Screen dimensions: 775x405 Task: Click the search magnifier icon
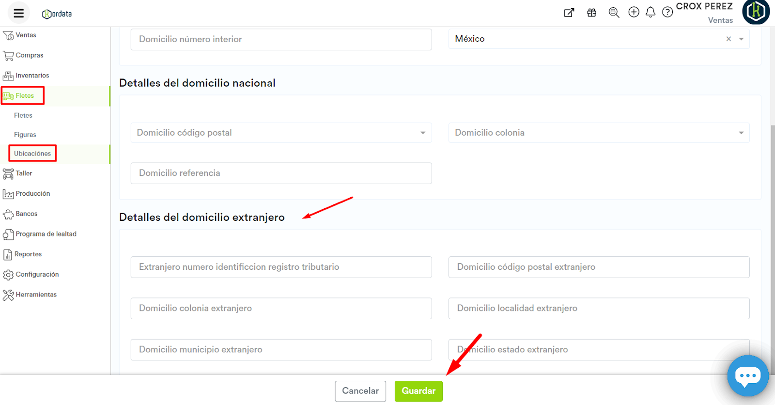(614, 13)
